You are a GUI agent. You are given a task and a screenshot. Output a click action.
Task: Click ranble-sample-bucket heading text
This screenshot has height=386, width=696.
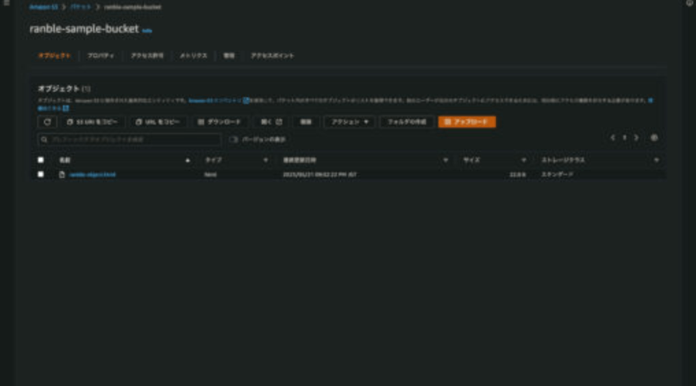pos(84,28)
